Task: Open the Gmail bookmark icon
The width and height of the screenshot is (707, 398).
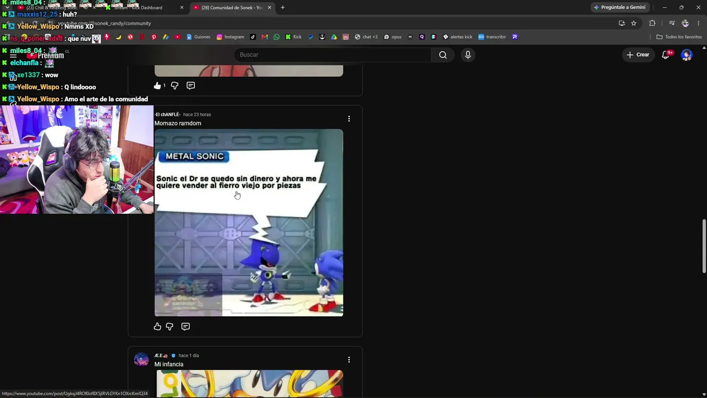Action: click(265, 37)
